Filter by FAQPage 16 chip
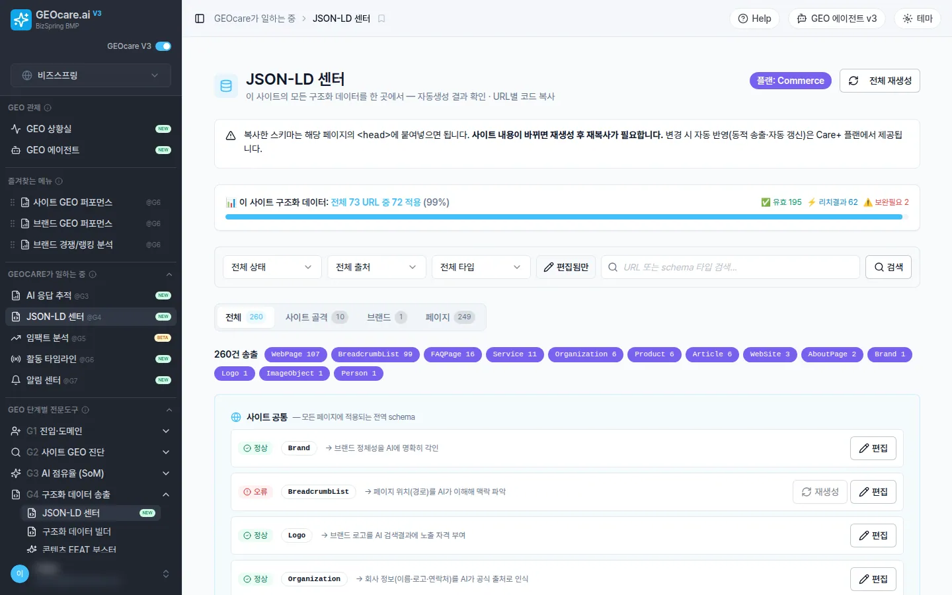952x595 pixels. pyautogui.click(x=453, y=354)
